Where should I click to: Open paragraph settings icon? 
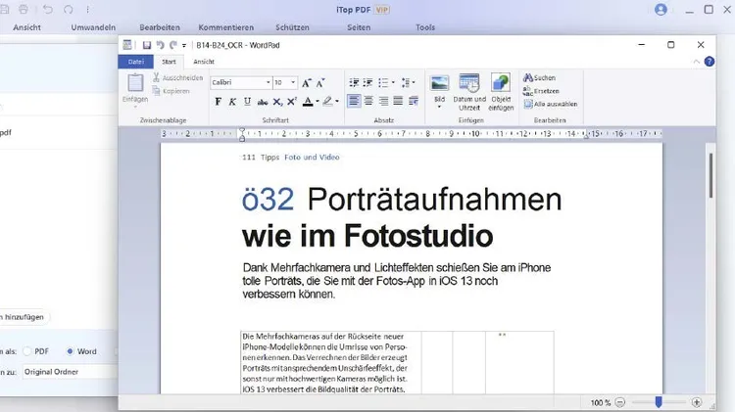(413, 101)
